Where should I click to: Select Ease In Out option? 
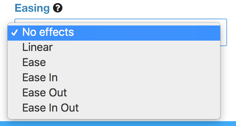click(114, 108)
